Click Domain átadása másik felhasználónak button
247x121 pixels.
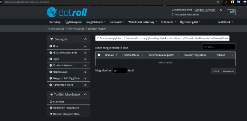pos(206,38)
